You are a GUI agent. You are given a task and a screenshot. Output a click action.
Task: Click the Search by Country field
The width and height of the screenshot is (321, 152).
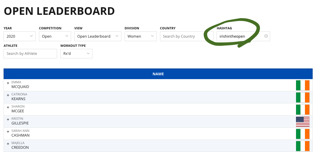[x=187, y=36]
